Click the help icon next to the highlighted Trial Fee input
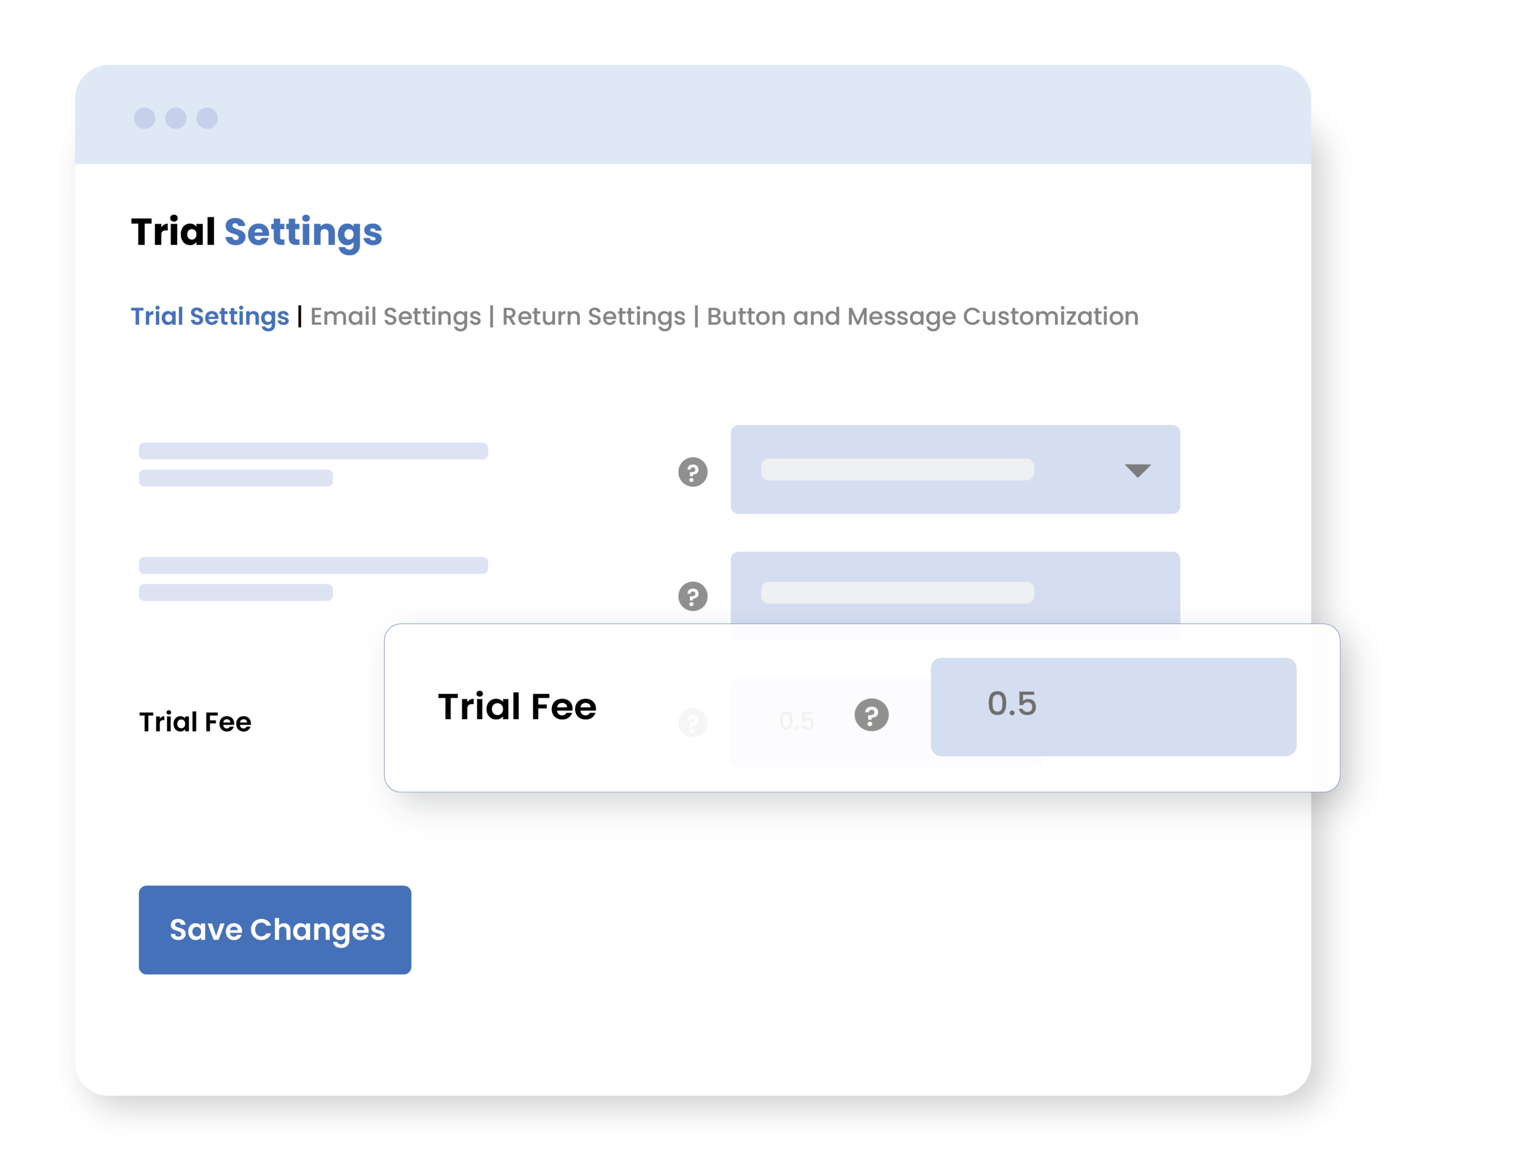The image size is (1523, 1158). pyautogui.click(x=871, y=715)
